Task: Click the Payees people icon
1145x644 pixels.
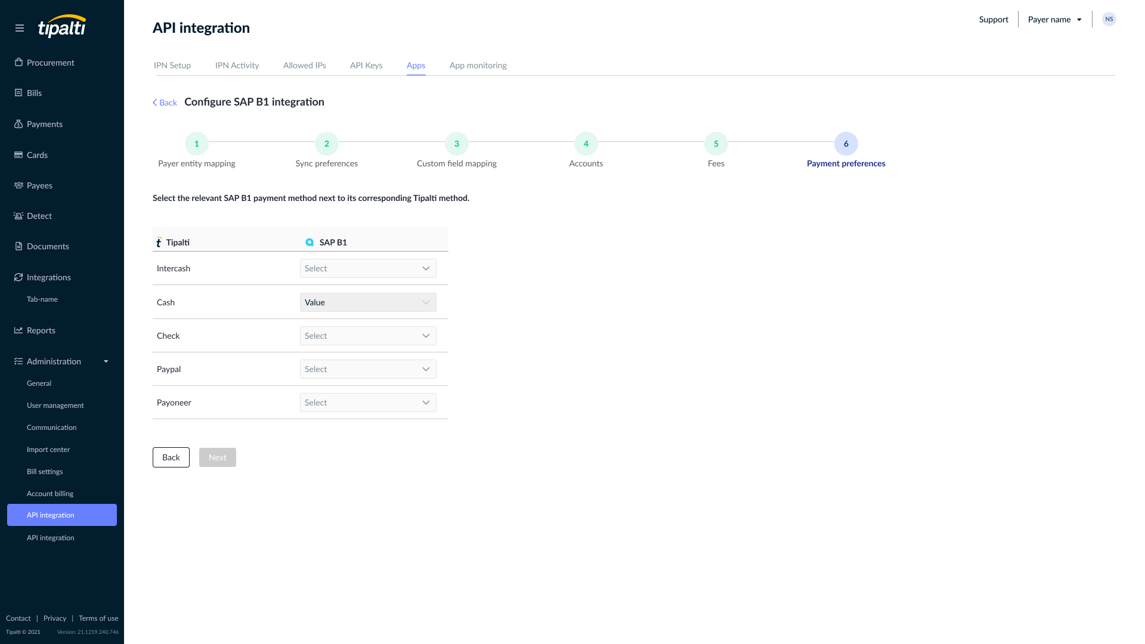Action: click(18, 185)
